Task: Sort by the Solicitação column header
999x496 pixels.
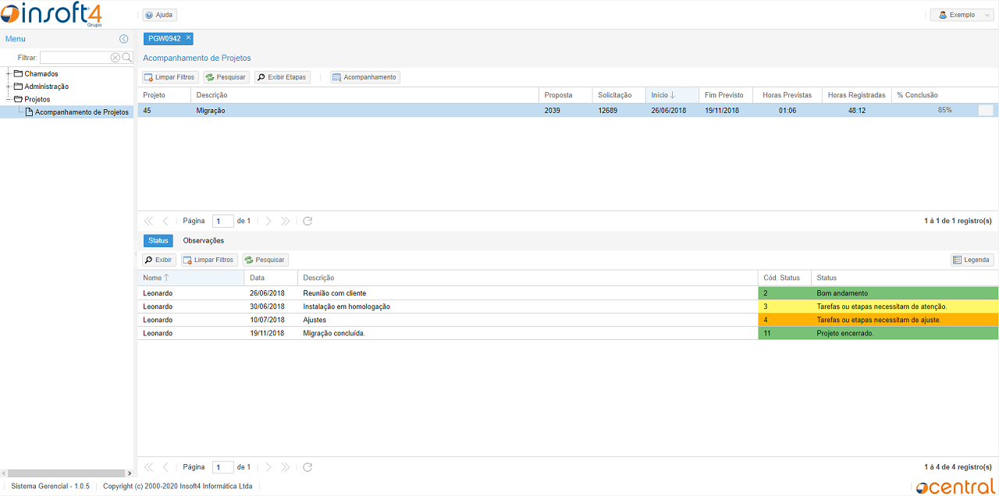Action: coord(619,95)
